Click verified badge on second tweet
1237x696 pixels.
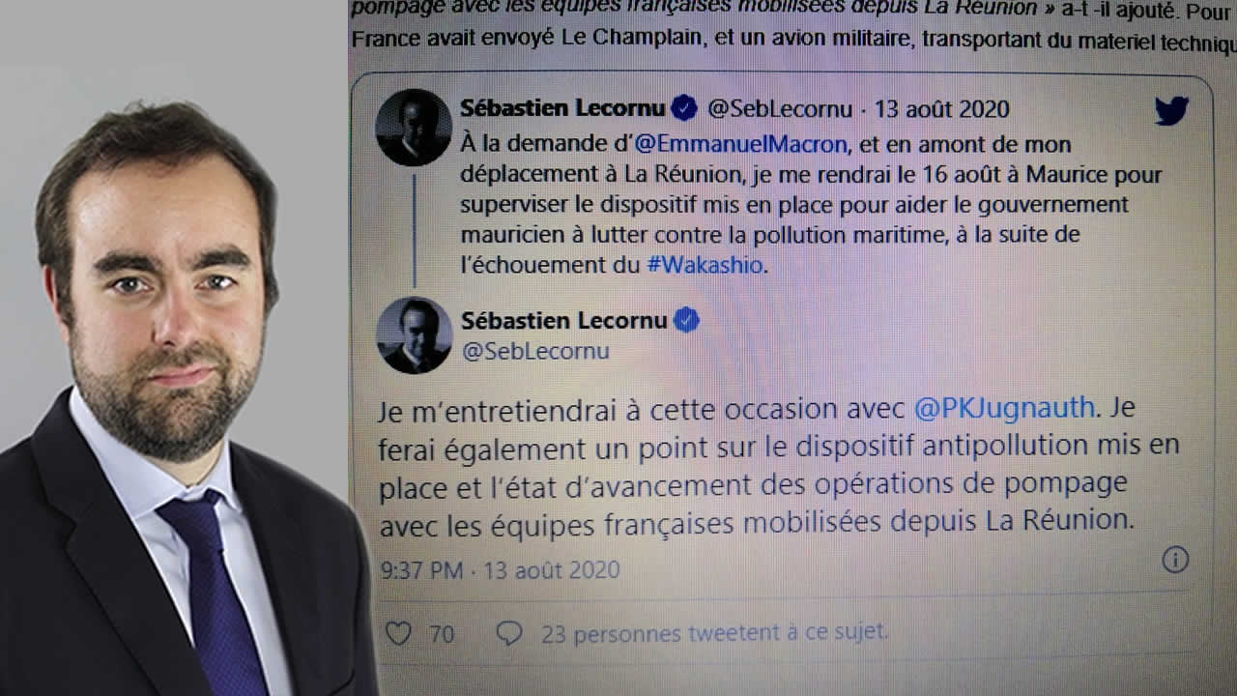[686, 320]
